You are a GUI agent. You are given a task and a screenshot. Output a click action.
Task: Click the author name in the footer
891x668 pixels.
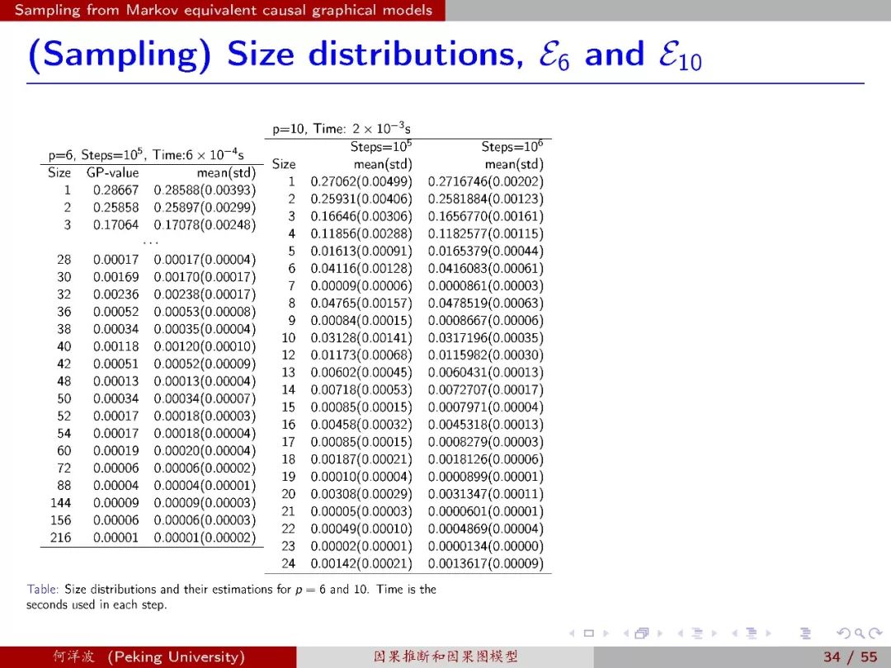[x=148, y=656]
